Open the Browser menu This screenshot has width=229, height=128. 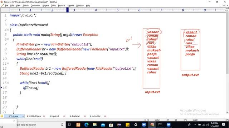coord(62,6)
